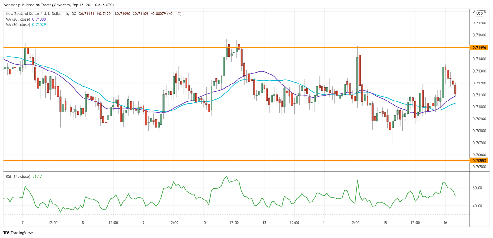Open the RSI (14, close) indicator settings
The image size is (493, 238).
point(18,176)
